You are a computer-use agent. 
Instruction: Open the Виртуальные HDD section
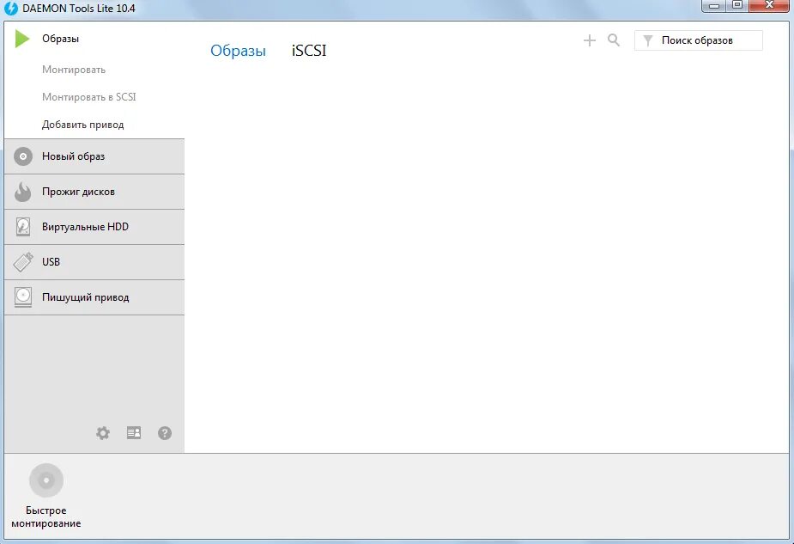coord(94,227)
